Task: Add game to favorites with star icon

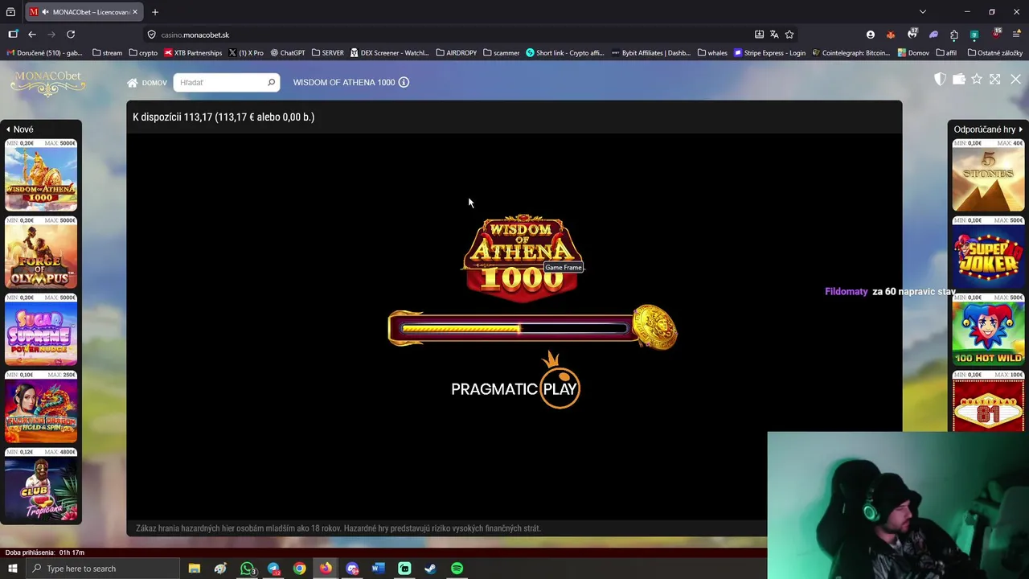Action: coord(977,79)
